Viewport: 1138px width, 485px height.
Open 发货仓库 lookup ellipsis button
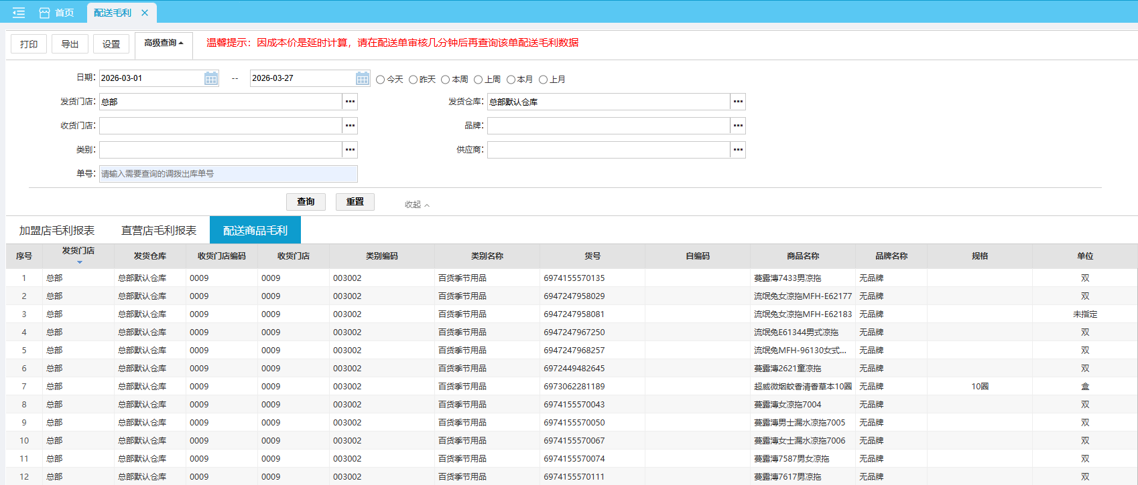pos(738,102)
